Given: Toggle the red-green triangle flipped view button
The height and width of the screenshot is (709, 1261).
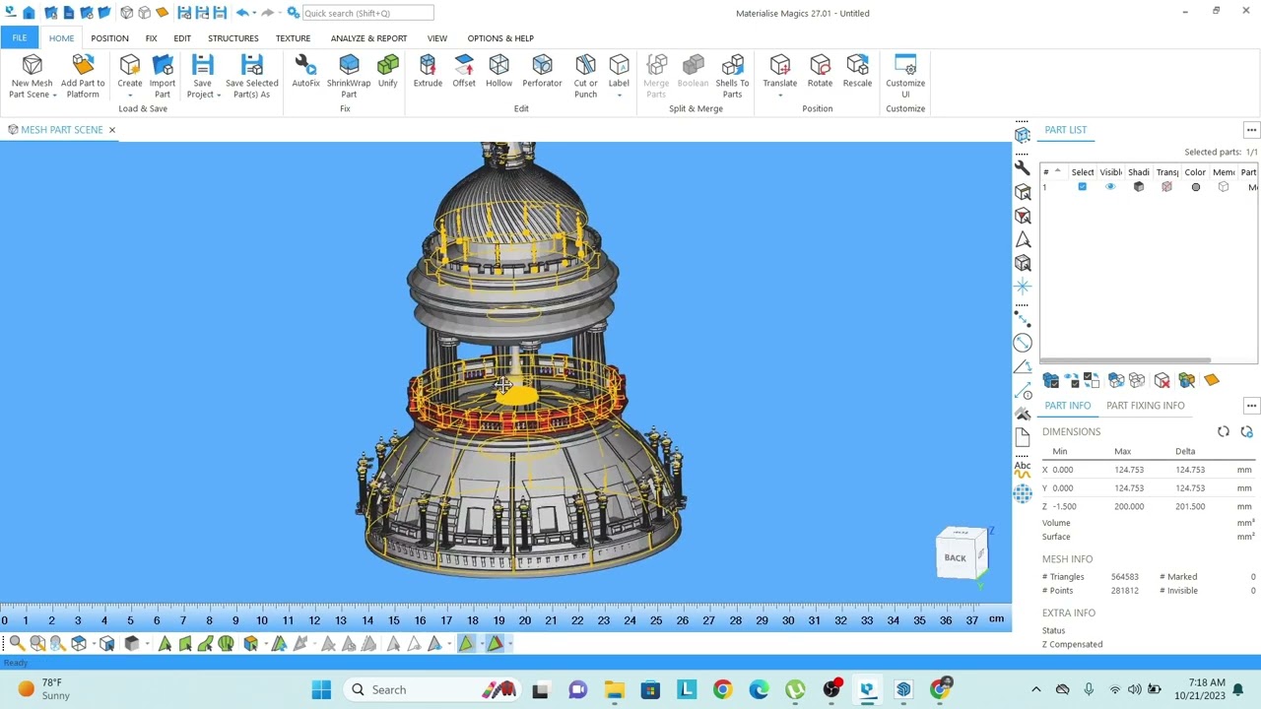Looking at the screenshot, I should coord(495,644).
